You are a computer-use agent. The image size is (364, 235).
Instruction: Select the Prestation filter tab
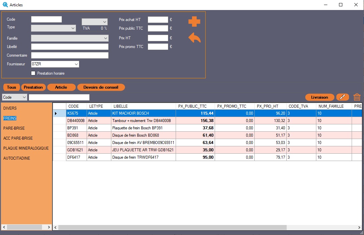point(33,87)
